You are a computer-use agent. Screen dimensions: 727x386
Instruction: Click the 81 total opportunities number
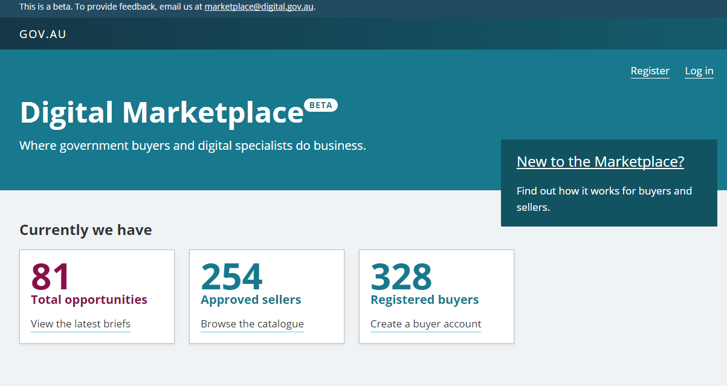(x=51, y=277)
